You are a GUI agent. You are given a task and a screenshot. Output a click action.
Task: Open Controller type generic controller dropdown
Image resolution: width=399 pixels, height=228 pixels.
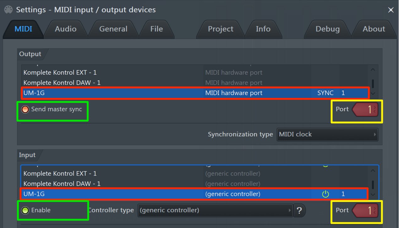pyautogui.click(x=215, y=210)
